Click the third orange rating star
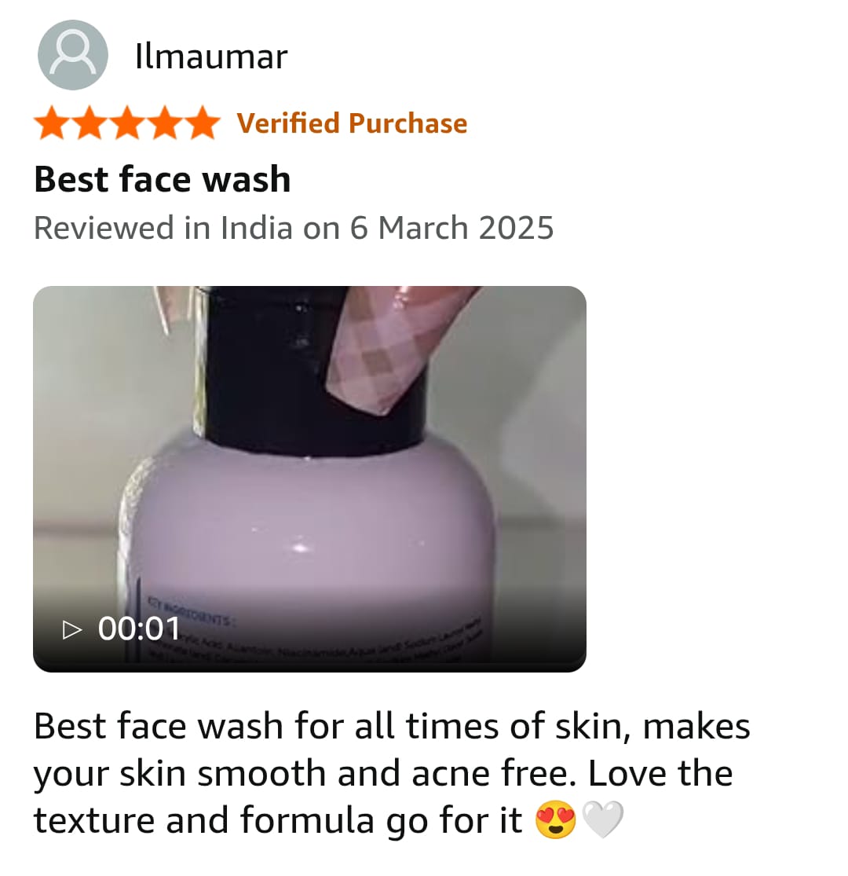 [x=127, y=123]
